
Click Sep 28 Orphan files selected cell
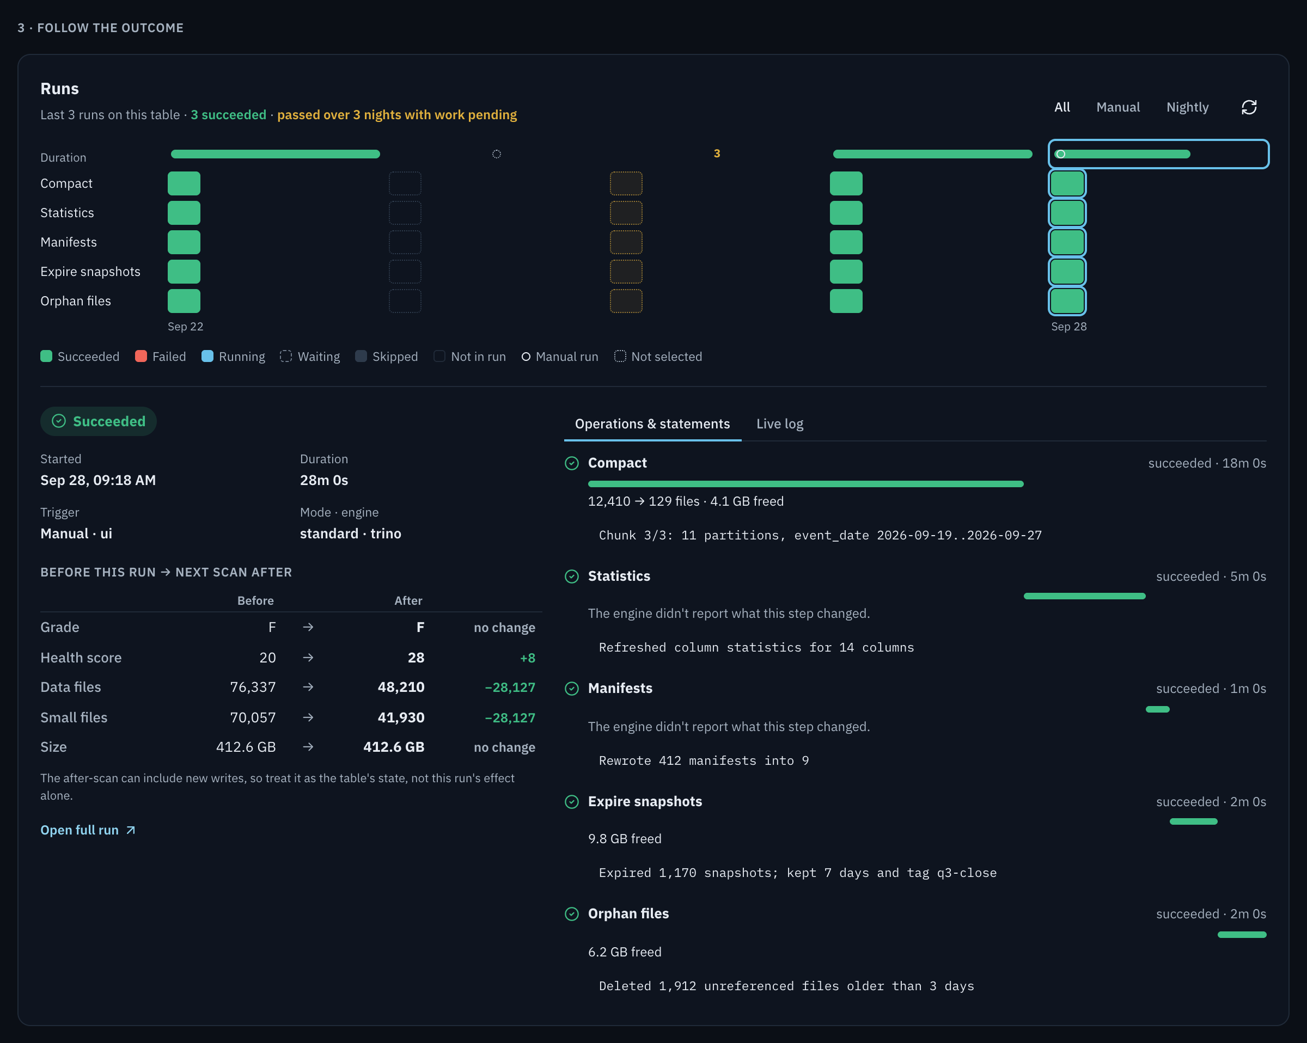tap(1067, 301)
